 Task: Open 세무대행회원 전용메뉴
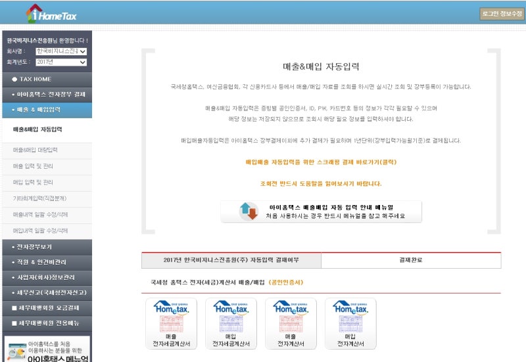pyautogui.click(x=47, y=323)
